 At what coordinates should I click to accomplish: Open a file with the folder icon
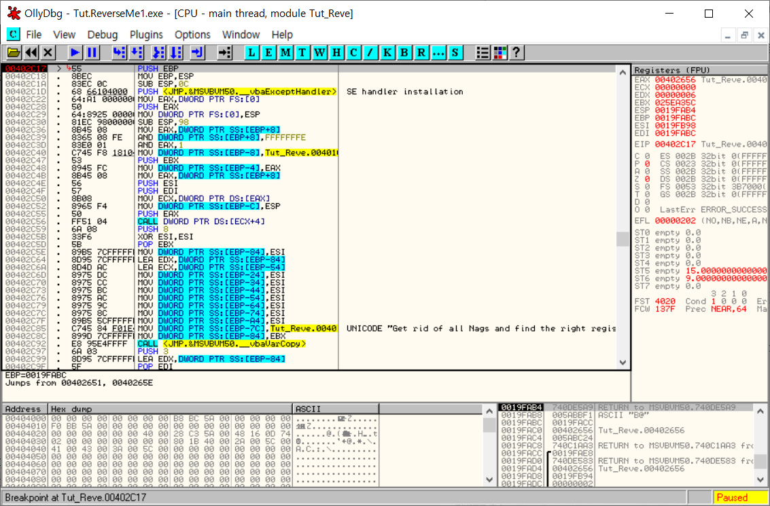coord(14,52)
